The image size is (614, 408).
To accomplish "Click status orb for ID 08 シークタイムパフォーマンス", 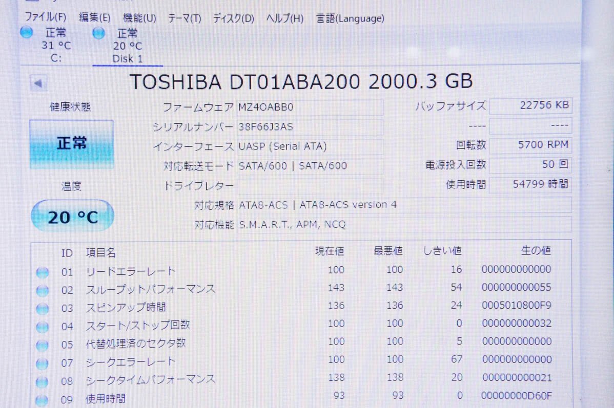I will coord(42,381).
